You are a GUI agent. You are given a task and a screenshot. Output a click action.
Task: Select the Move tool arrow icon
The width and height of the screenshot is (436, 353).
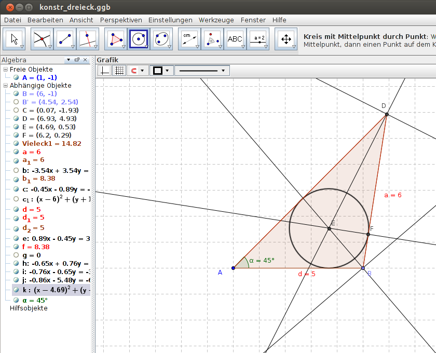point(14,39)
